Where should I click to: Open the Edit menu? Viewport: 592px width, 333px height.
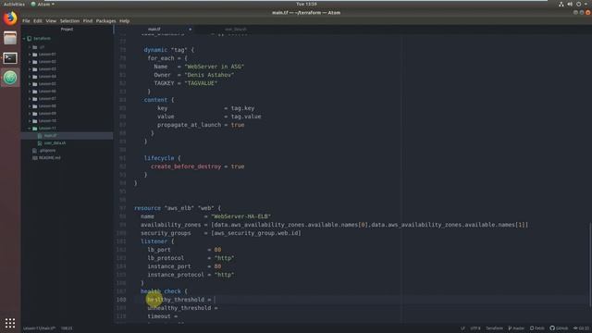click(x=38, y=21)
